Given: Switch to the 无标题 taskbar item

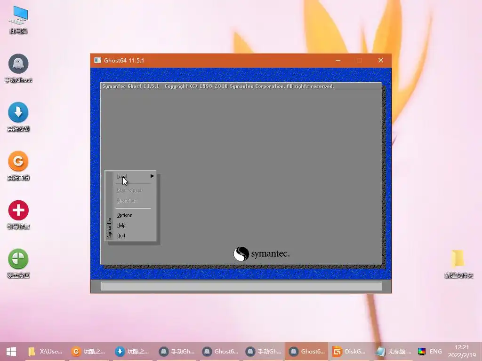Looking at the screenshot, I should coord(394,352).
